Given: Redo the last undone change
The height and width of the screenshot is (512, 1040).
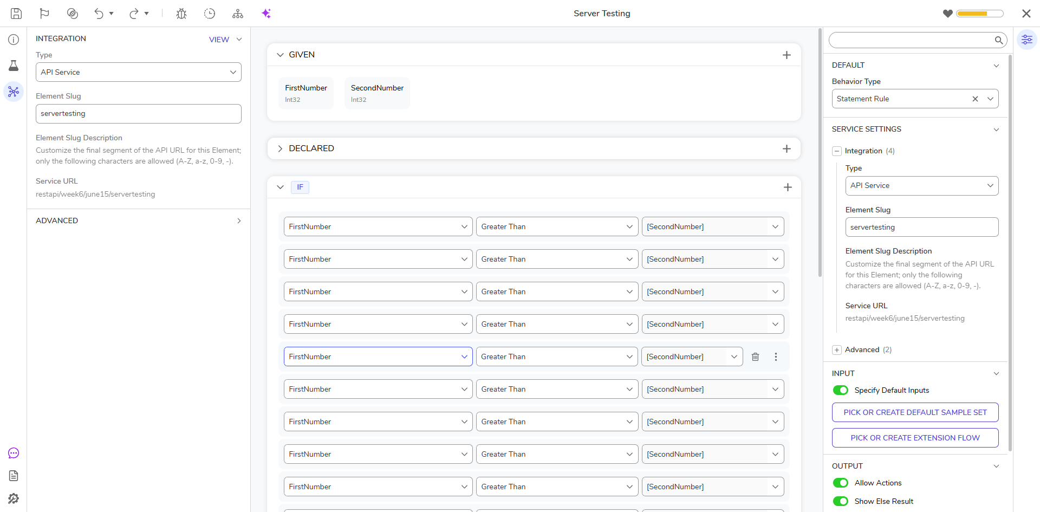Looking at the screenshot, I should (x=134, y=14).
